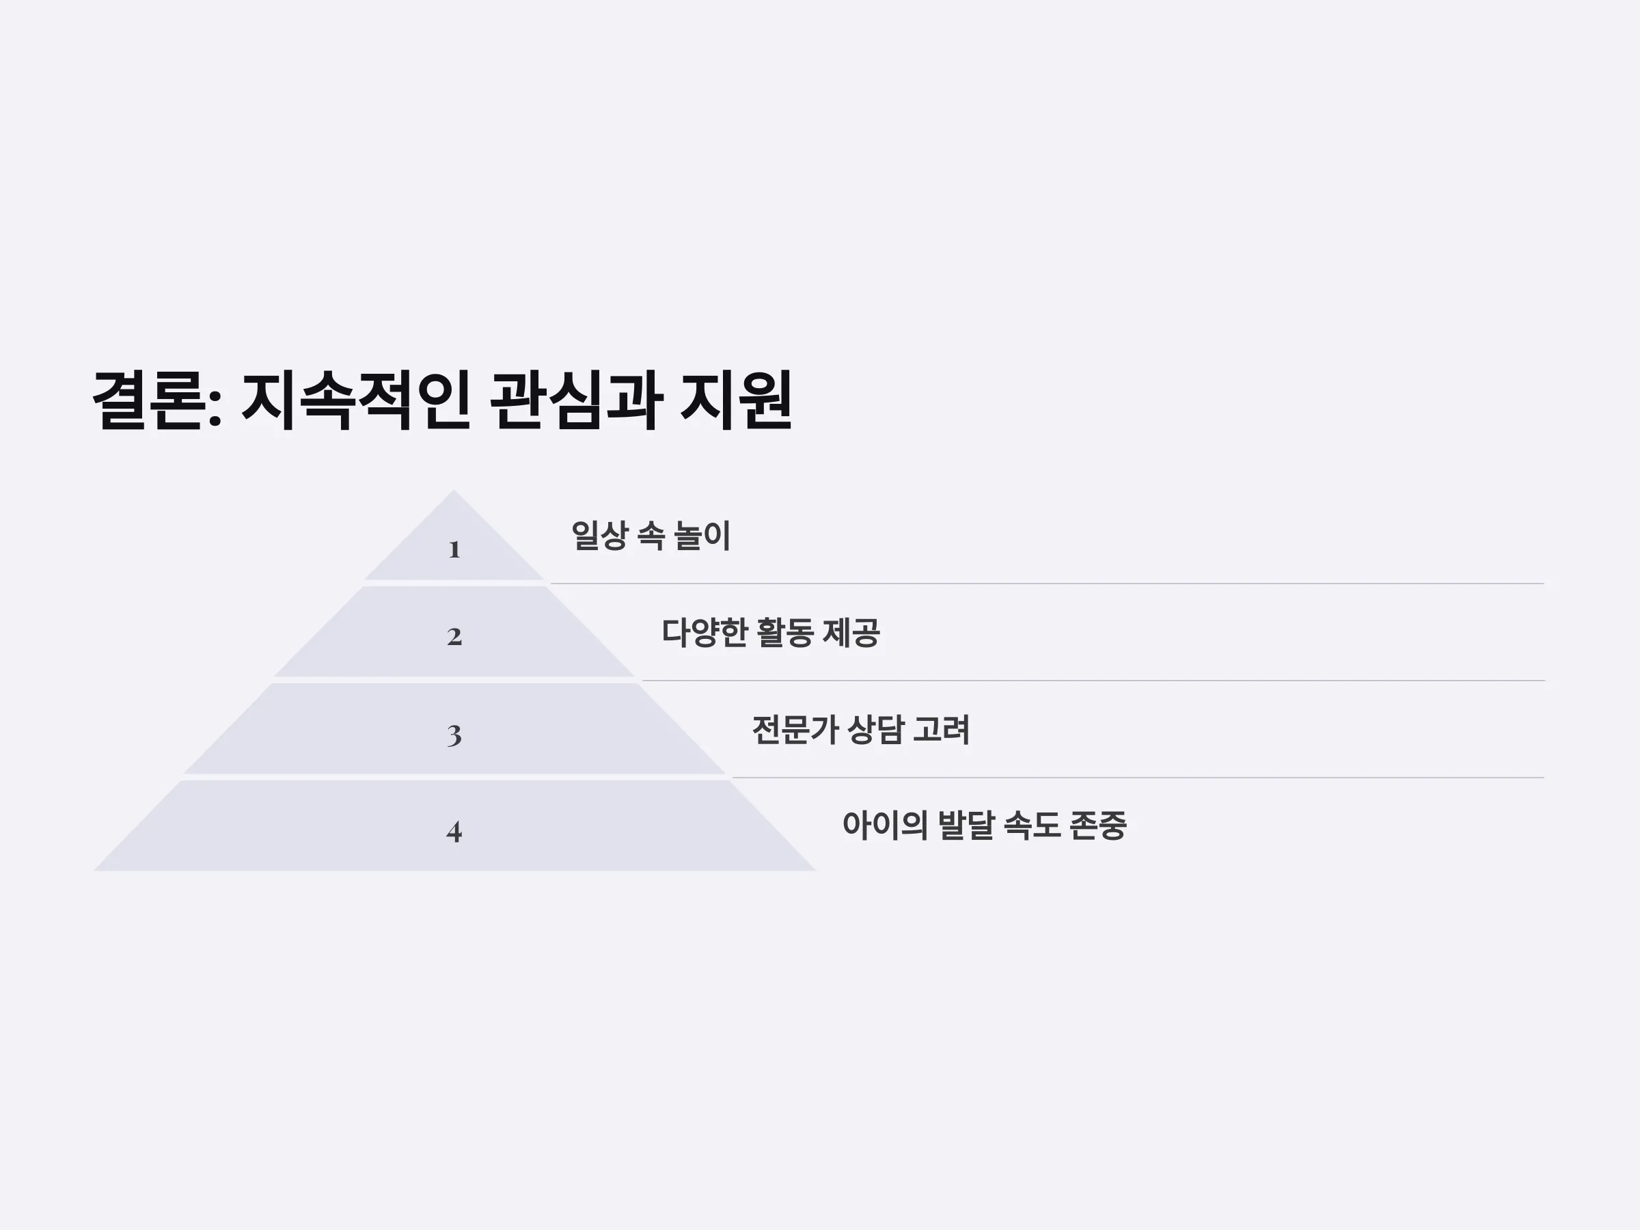Select the second pyramid tier numbered 2
1640x1230 pixels.
pos(454,631)
